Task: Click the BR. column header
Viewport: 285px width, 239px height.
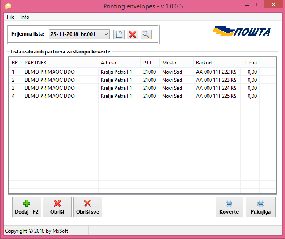Action: pyautogui.click(x=15, y=63)
